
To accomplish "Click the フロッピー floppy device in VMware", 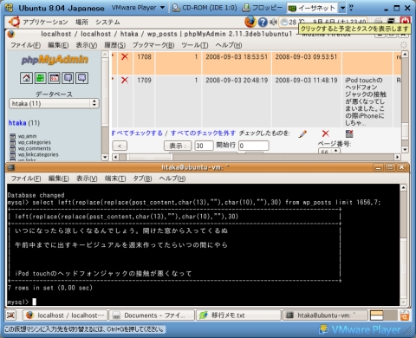I will pos(262,8).
